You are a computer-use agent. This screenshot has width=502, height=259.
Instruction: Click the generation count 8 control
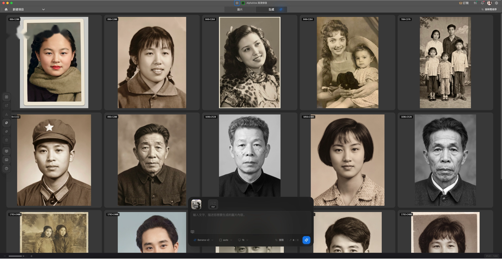293,240
